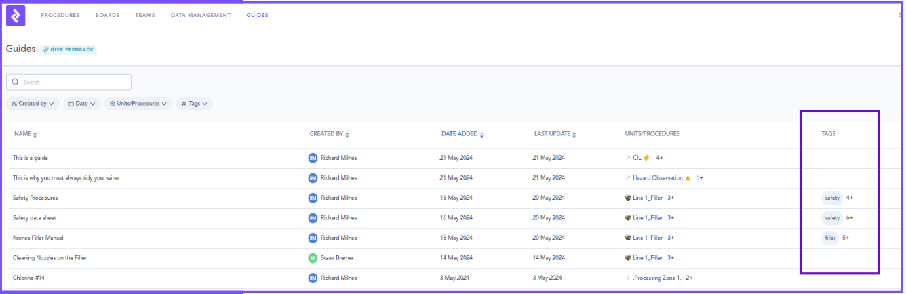Viewport: 906px width, 294px height.
Task: Click the magnifier icon in search box
Action: (15, 82)
